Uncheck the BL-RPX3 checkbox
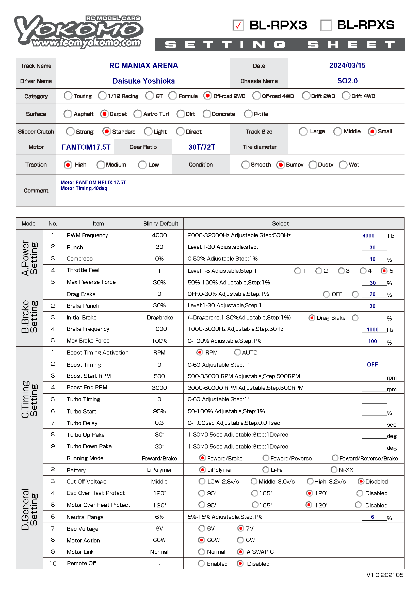This screenshot has width=420, height=594. click(238, 25)
